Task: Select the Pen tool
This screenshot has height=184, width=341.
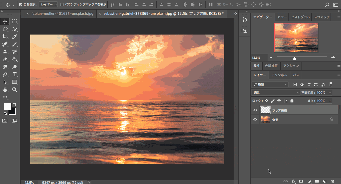Action: click(5, 75)
